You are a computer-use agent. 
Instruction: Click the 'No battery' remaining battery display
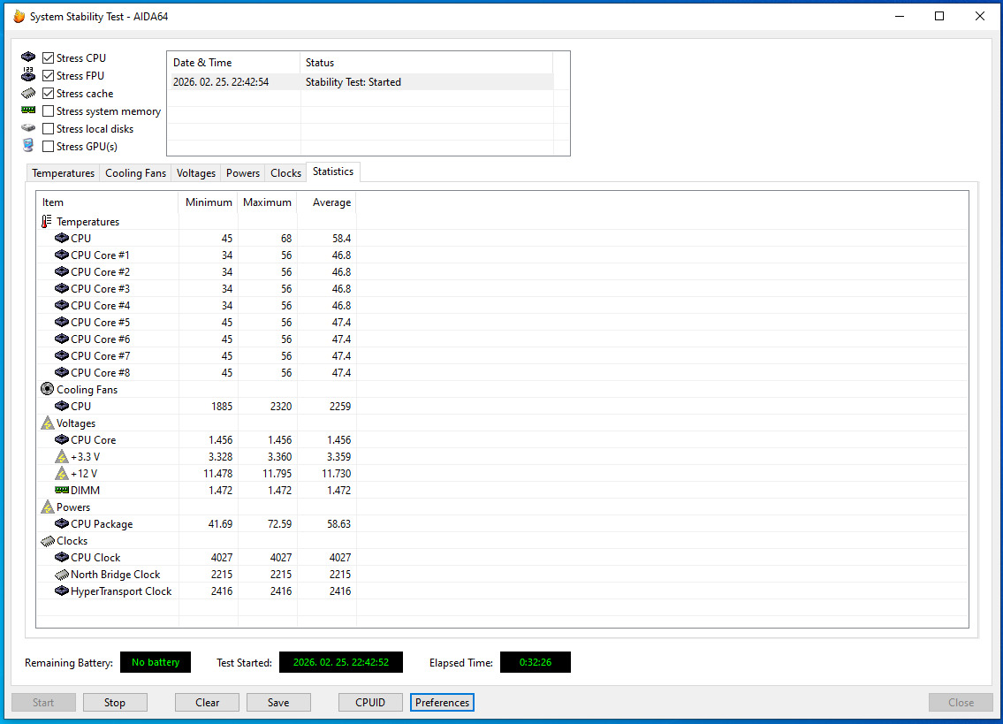tap(156, 662)
